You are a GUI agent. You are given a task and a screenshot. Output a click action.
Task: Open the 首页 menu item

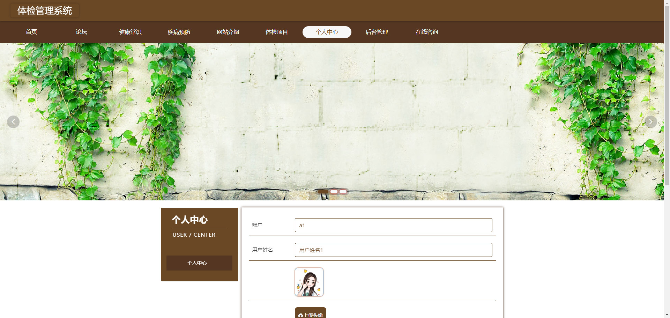coord(31,32)
